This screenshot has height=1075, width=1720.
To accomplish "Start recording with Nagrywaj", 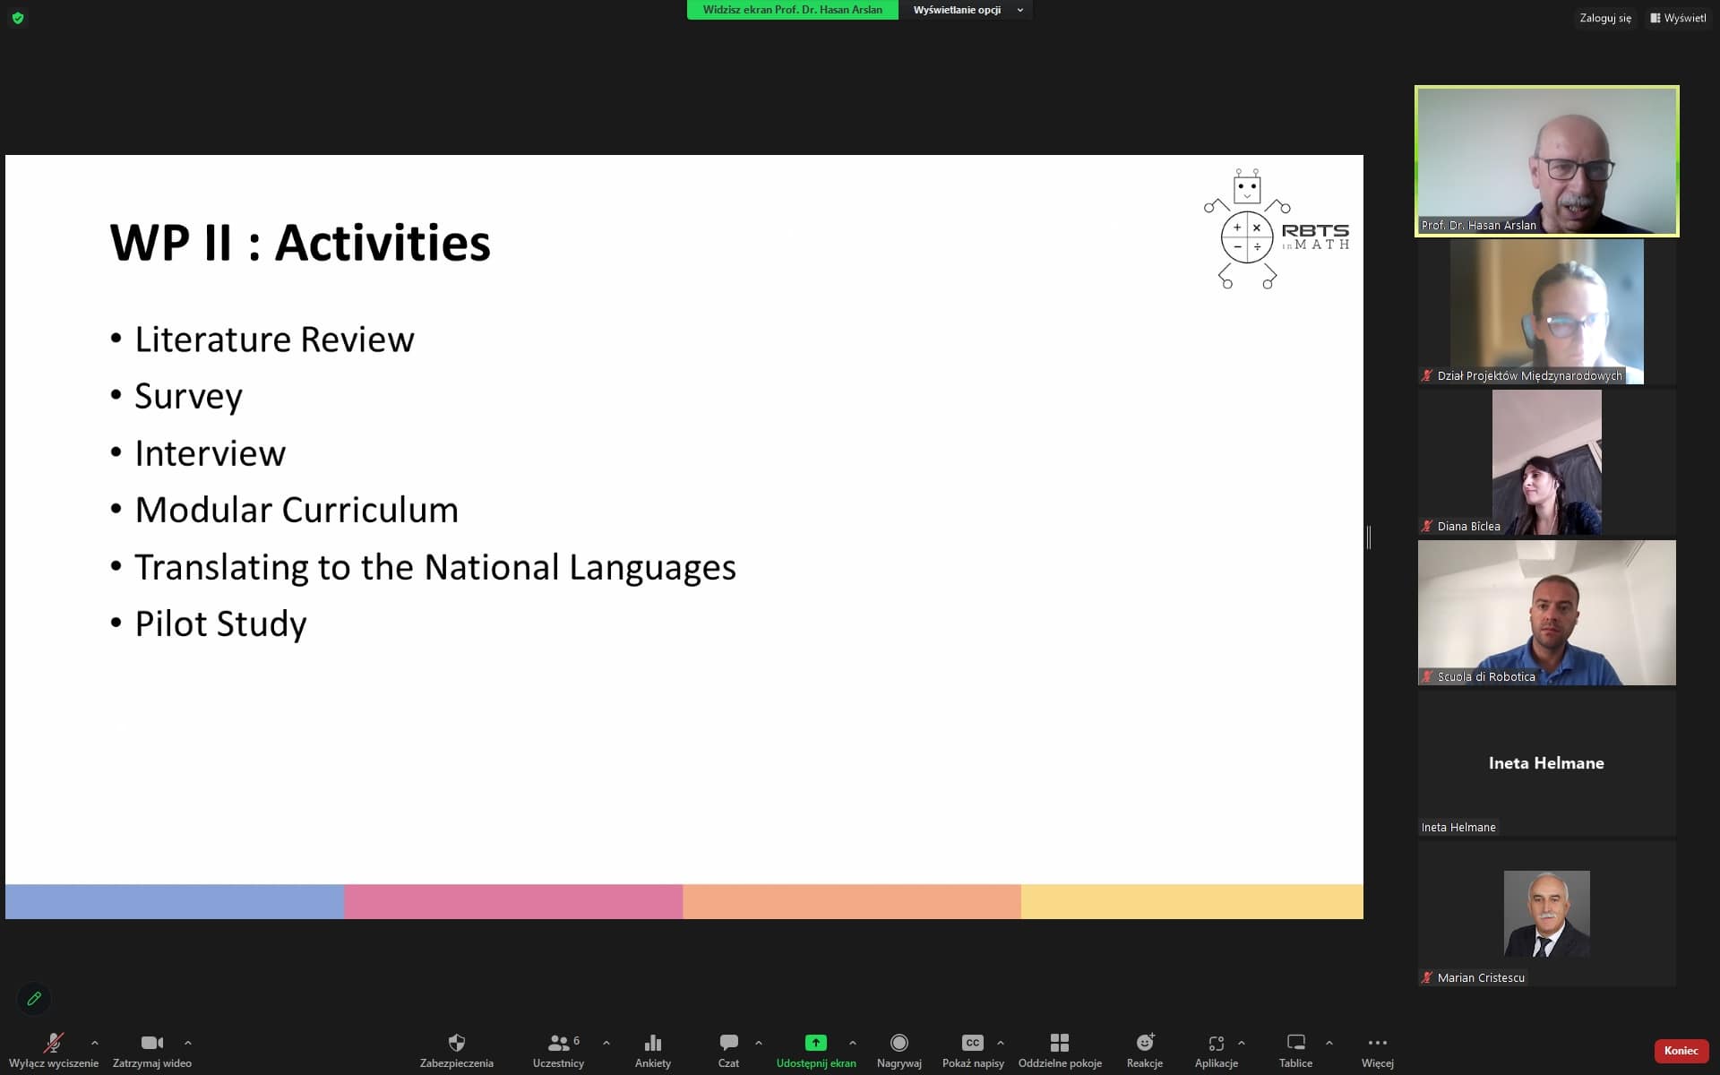I will [899, 1050].
